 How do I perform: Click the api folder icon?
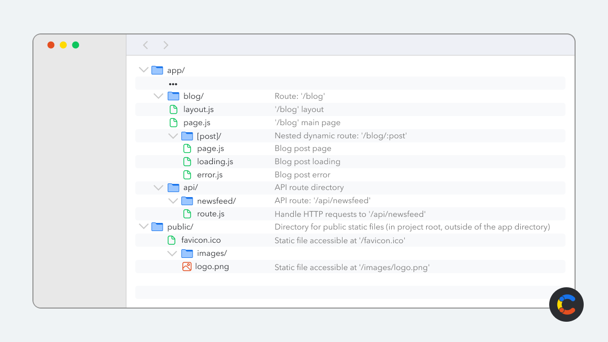[174, 187]
